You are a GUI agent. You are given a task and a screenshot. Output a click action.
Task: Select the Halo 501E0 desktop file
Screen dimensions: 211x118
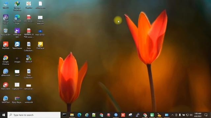tap(40, 32)
